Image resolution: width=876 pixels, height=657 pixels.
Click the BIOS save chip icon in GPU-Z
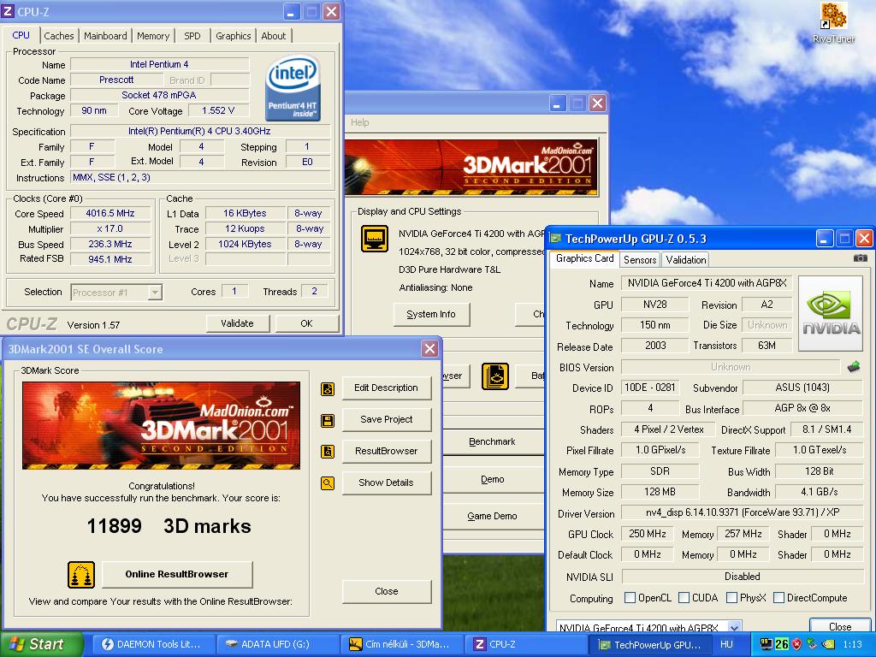click(x=853, y=367)
